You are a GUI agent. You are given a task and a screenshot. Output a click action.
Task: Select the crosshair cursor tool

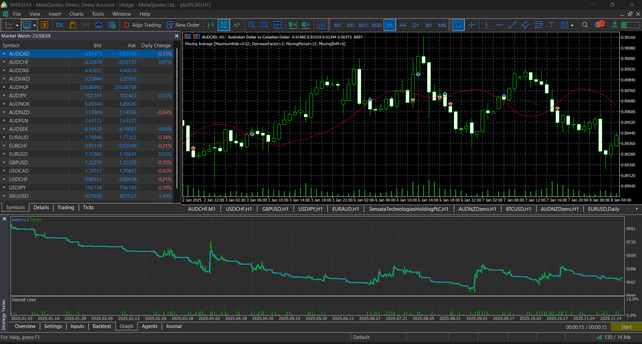pos(472,25)
